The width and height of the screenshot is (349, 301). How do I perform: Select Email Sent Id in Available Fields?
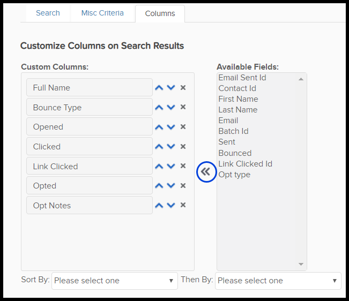pyautogui.click(x=242, y=78)
